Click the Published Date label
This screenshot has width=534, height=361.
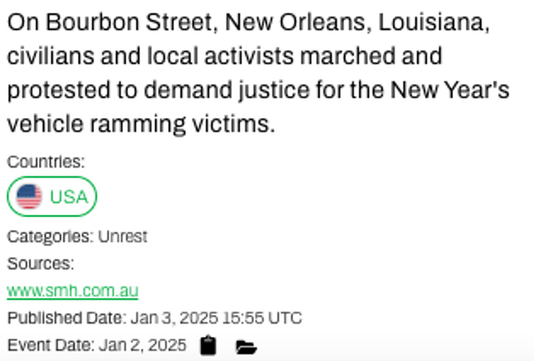pyautogui.click(x=66, y=318)
